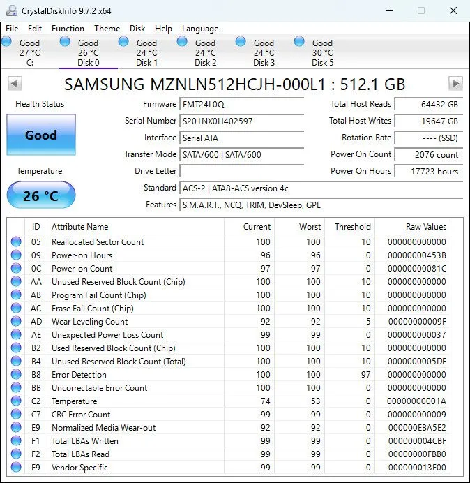Click the Interface field Serial ATA
Image resolution: width=470 pixels, height=483 pixels.
(x=241, y=138)
